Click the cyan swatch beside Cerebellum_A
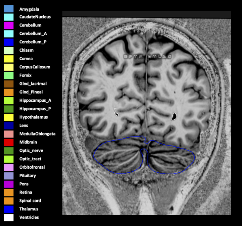 [x=9, y=34]
